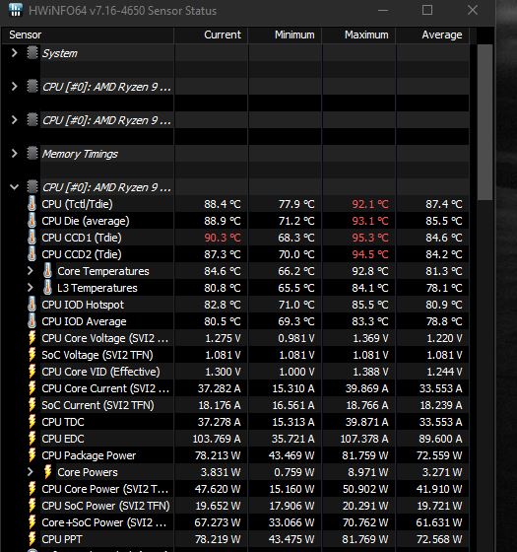Select the CPU Die (average) row label
This screenshot has width=517, height=552.
tap(86, 221)
